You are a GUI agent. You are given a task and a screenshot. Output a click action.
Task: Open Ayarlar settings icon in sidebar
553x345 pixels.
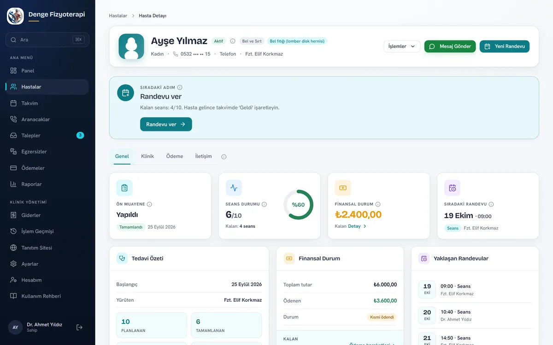point(13,264)
